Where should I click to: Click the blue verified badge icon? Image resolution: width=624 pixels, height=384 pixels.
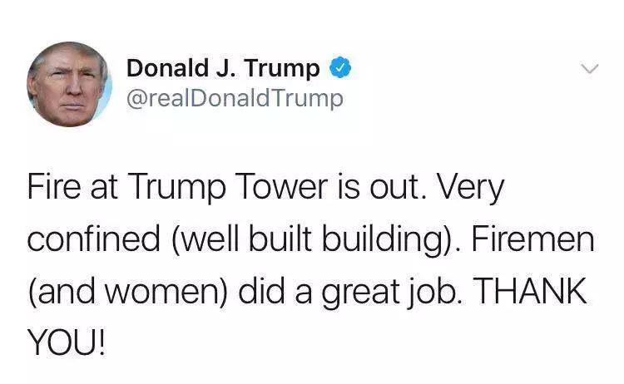click(340, 68)
